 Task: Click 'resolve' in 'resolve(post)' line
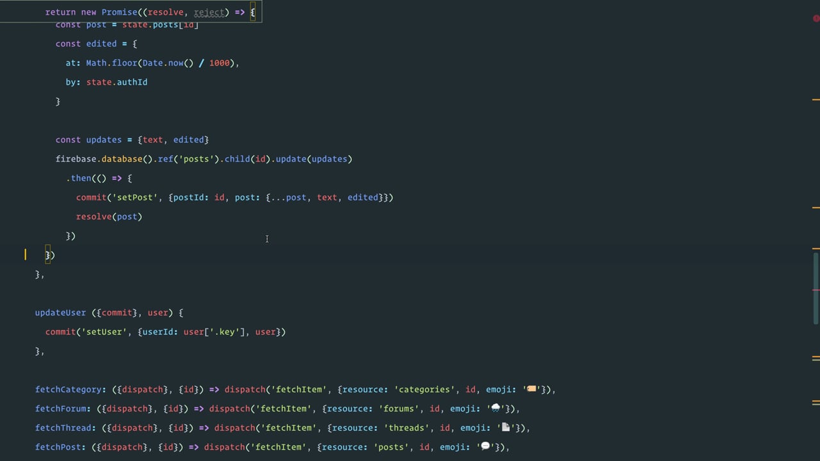[x=94, y=216]
